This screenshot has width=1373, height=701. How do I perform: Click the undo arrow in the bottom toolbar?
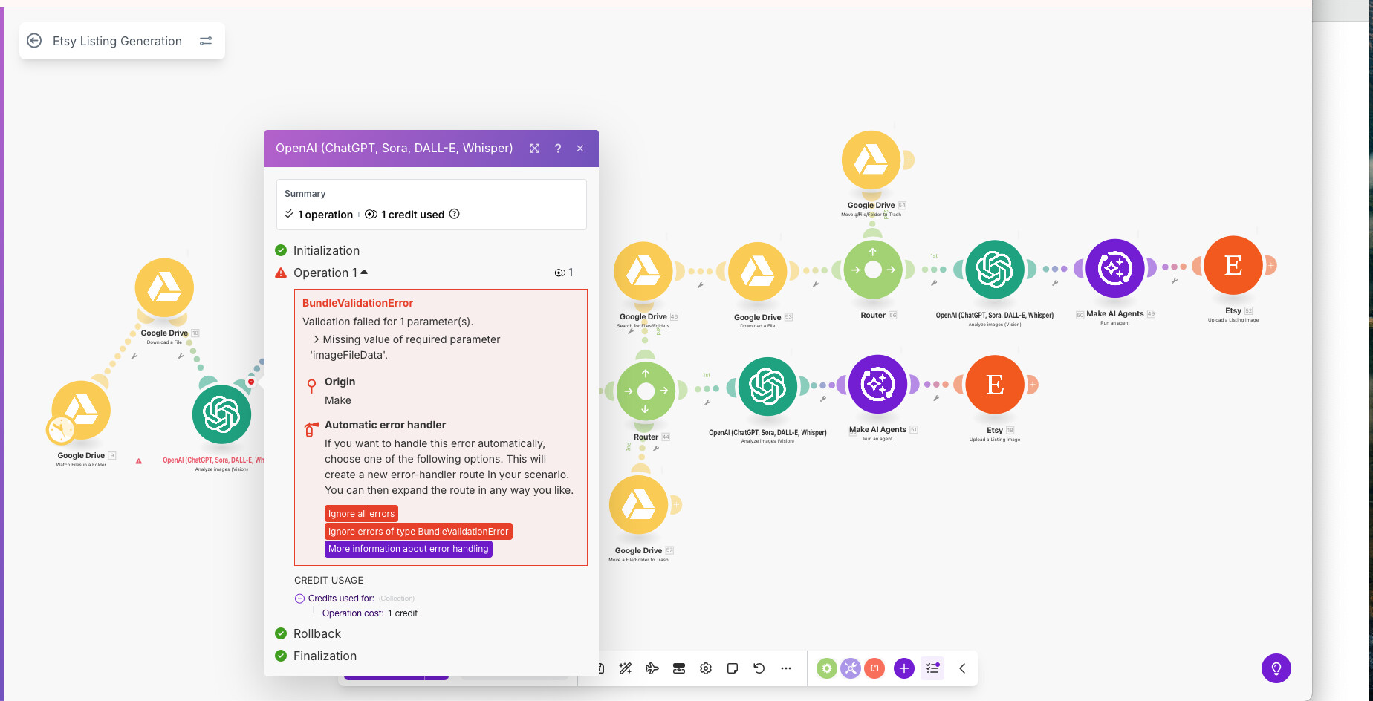coord(759,668)
